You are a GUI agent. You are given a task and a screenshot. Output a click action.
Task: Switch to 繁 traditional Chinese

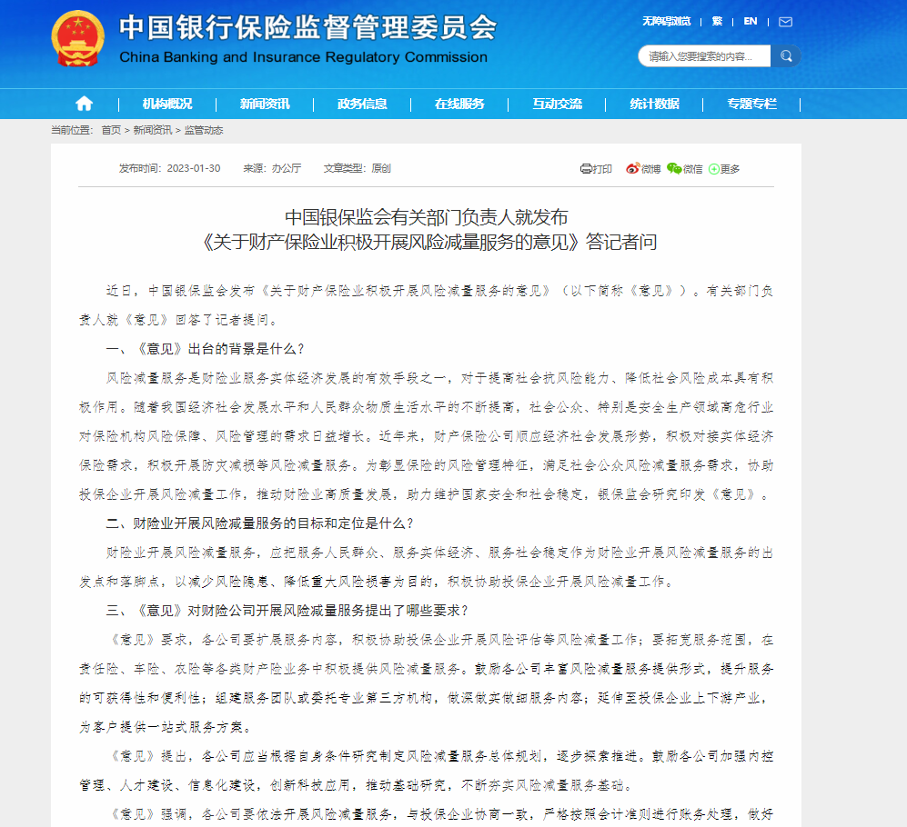click(x=717, y=21)
